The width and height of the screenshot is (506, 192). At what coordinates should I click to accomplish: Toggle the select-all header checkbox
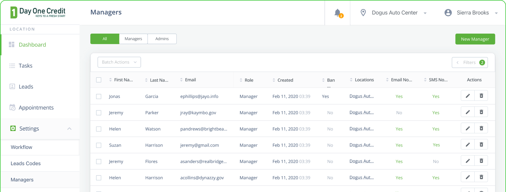99,80
